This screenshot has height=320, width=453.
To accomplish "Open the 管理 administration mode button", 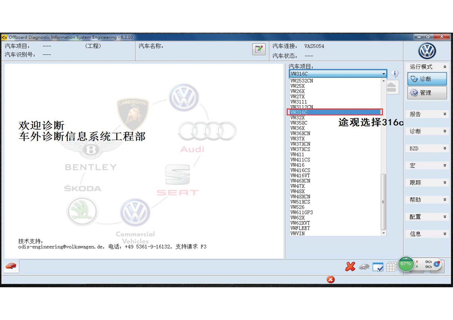I will click(x=427, y=93).
